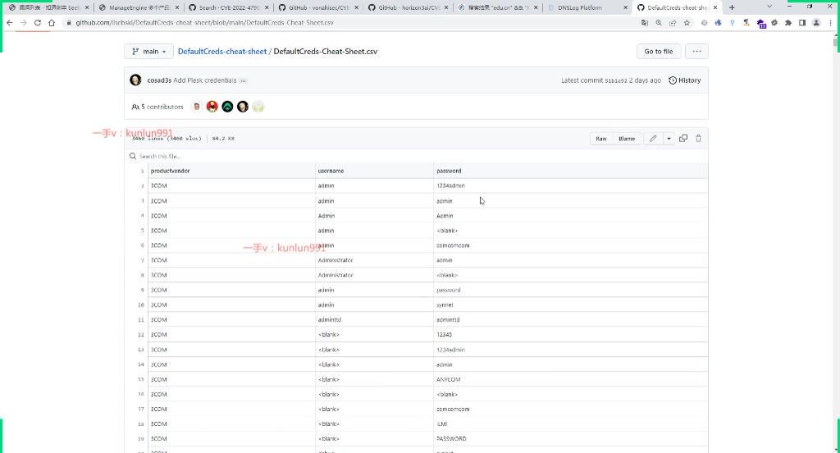Image resolution: width=840 pixels, height=453 pixels.
Task: Open the Chrome profile avatar
Action: [x=816, y=23]
